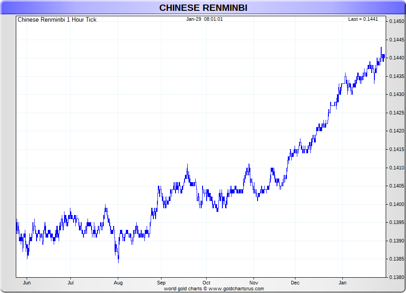
Task: Click the early August price low on the chart
Action: pyautogui.click(x=118, y=261)
